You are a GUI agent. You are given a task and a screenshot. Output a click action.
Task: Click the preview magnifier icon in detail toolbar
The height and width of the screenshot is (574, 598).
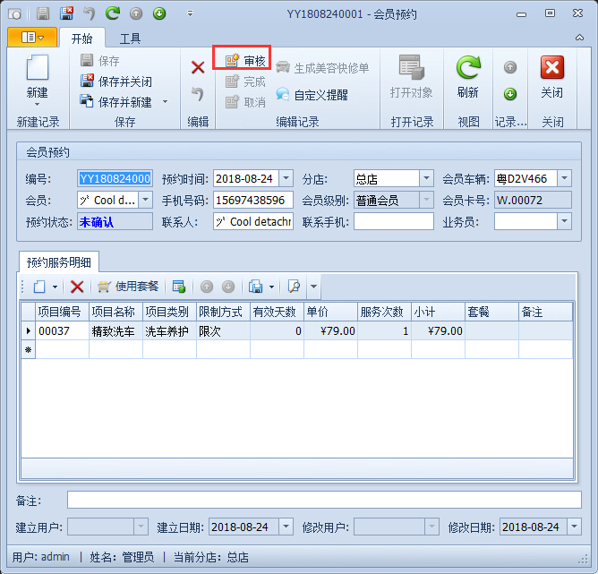click(294, 287)
